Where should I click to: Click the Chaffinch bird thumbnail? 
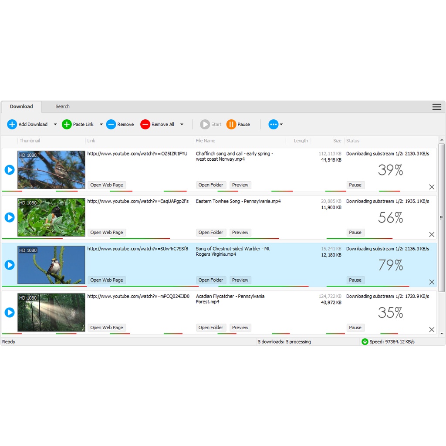51,170
